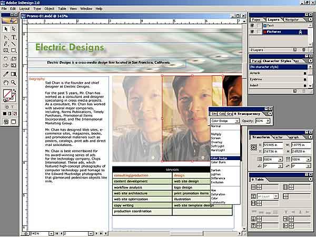Open the Layers panel flyout menu arrow

click(x=309, y=19)
